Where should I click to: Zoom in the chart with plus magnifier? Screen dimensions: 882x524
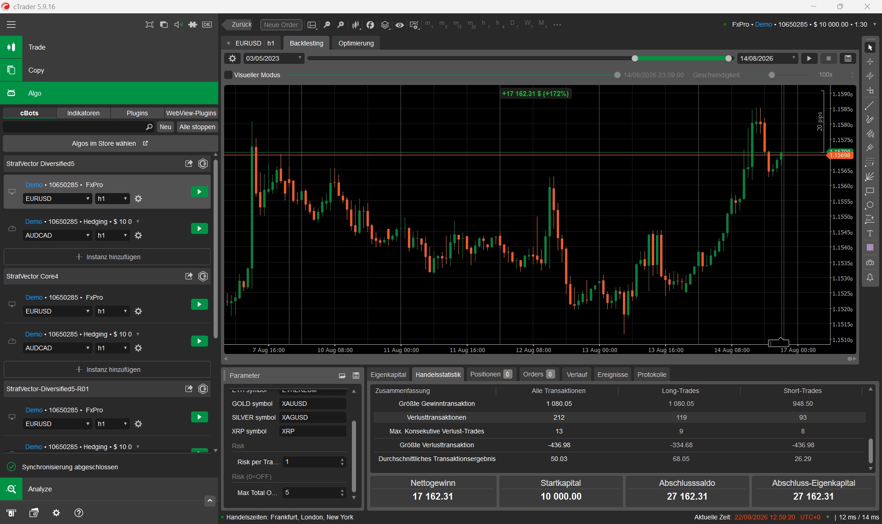point(340,25)
